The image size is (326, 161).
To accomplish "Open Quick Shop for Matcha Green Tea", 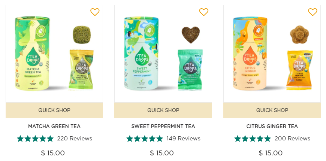I will (x=54, y=110).
